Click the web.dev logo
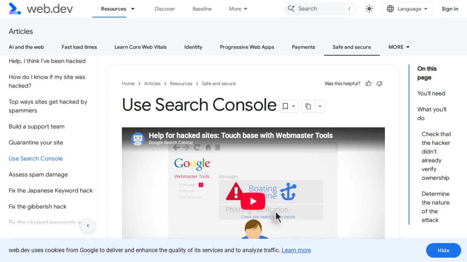The image size is (467, 262). click(x=41, y=9)
